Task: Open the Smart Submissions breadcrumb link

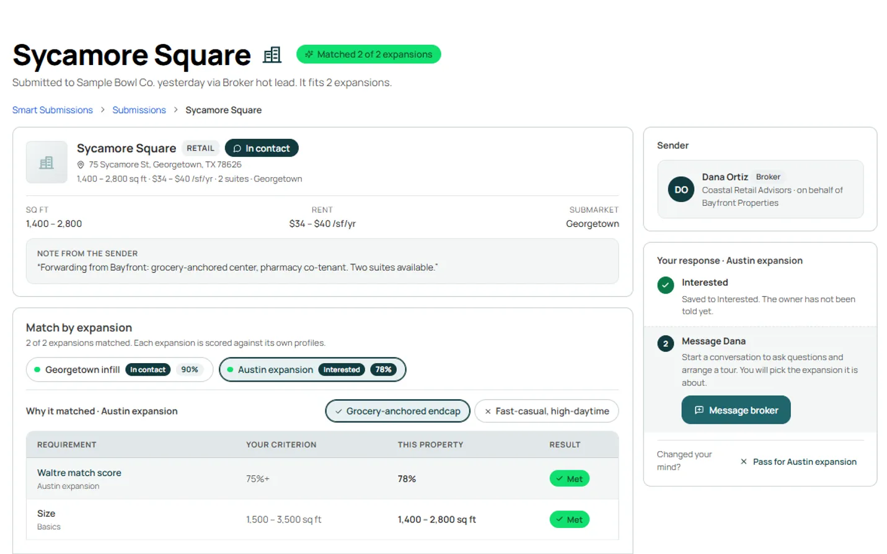Action: click(53, 110)
